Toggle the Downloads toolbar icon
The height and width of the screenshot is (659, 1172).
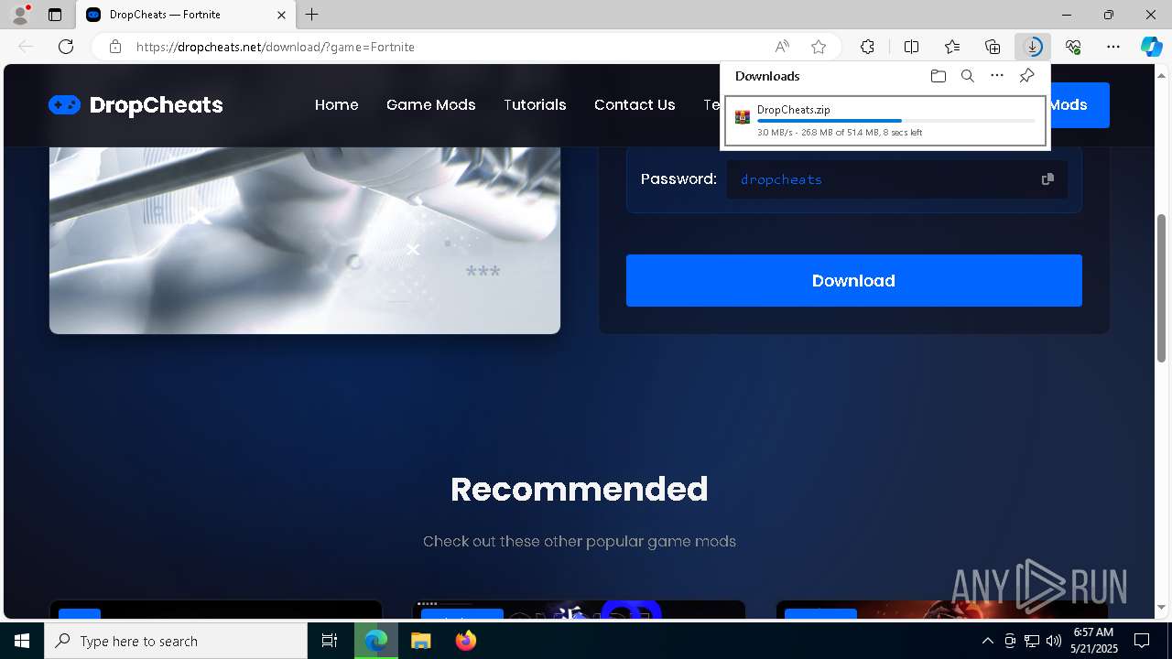1033,47
